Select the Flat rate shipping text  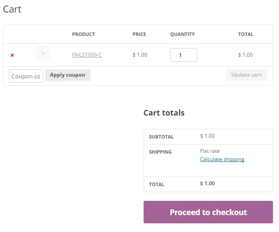[210, 151]
